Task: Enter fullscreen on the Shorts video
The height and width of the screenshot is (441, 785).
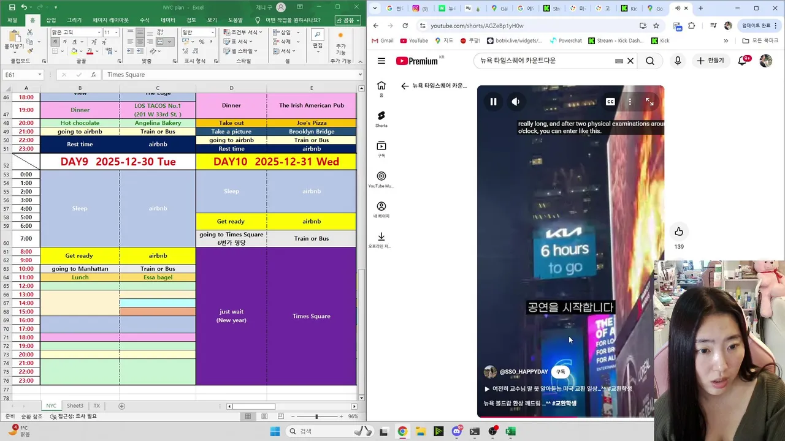Action: click(x=649, y=102)
